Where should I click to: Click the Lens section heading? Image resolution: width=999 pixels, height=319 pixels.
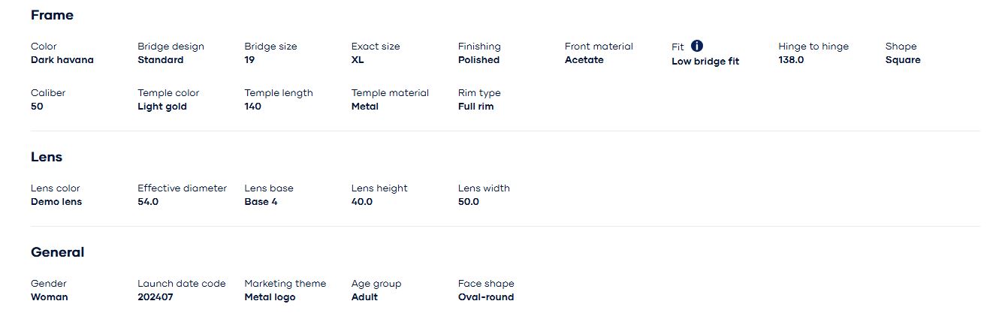[47, 157]
